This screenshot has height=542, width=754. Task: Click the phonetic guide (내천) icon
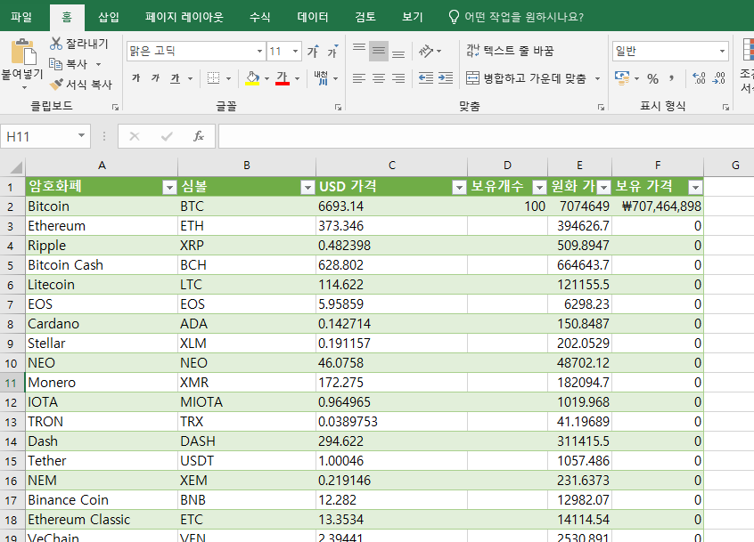coord(321,77)
